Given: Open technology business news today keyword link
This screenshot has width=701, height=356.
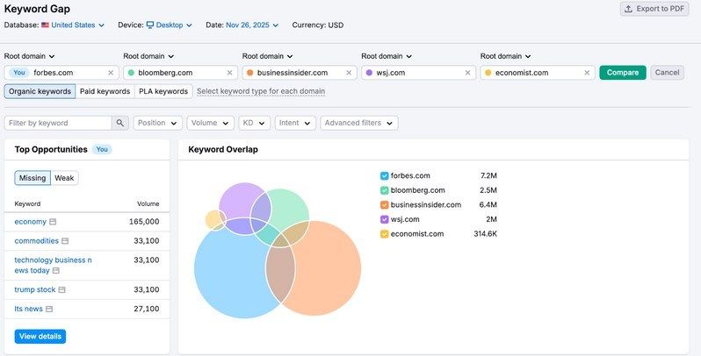Looking at the screenshot, I should [x=53, y=266].
